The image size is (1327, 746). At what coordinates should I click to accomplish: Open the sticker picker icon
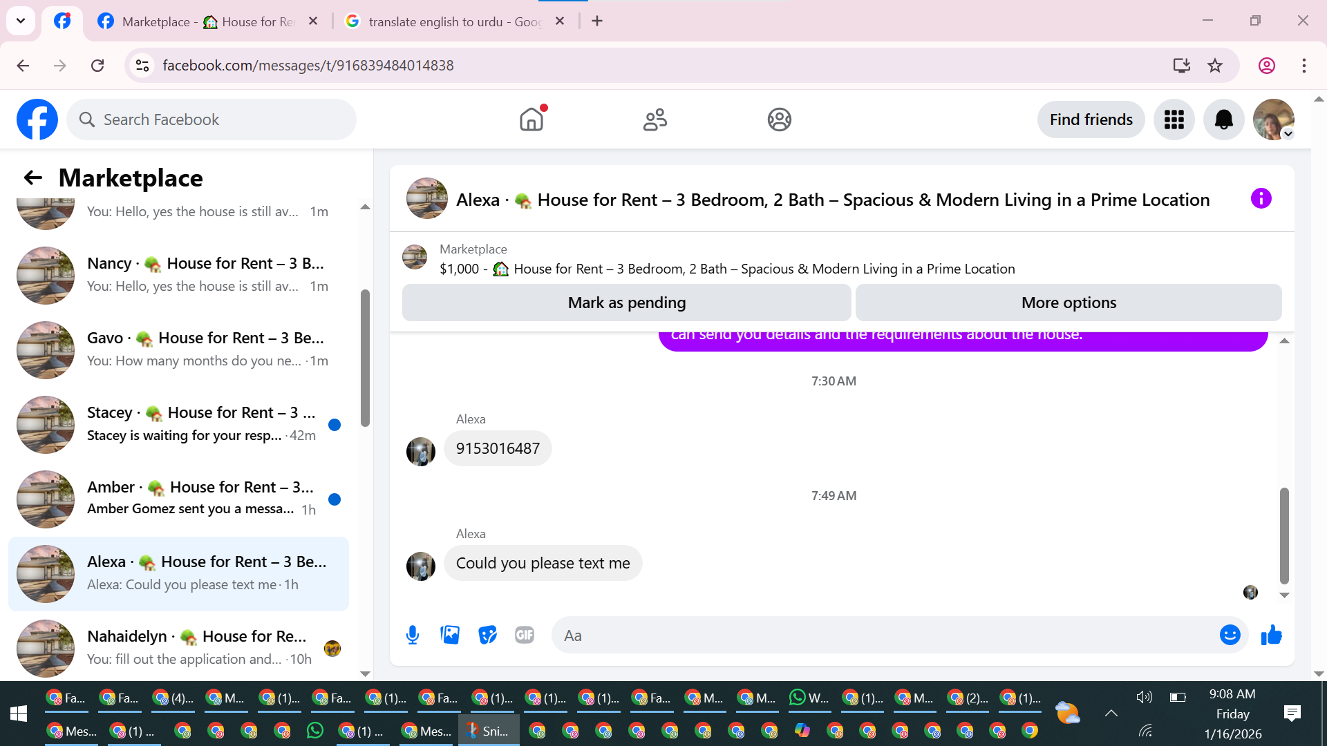point(487,635)
